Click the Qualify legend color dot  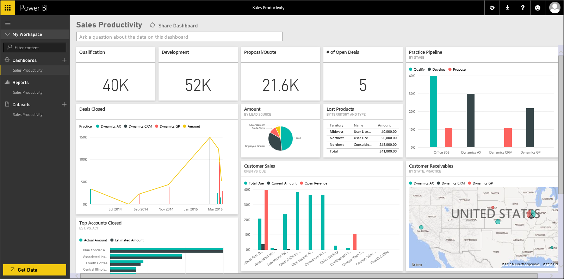tap(411, 70)
